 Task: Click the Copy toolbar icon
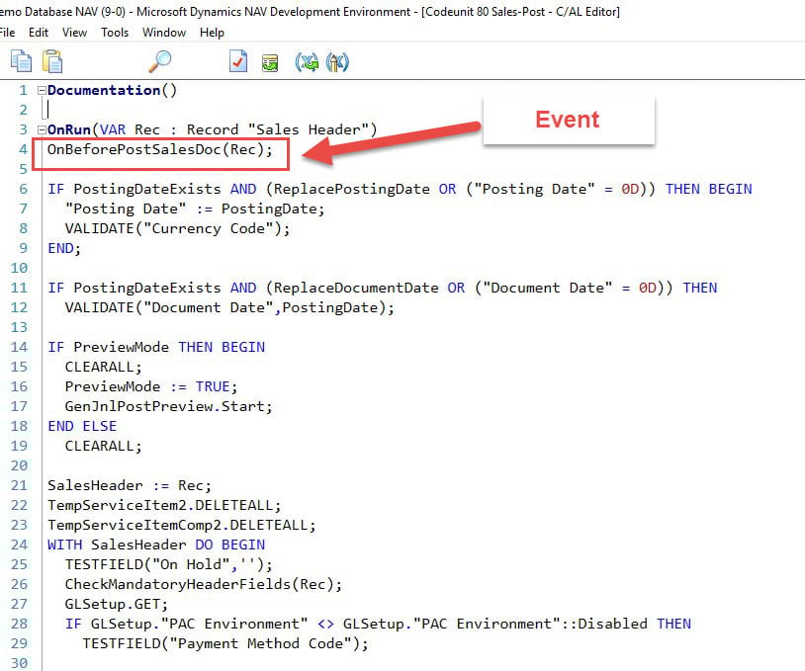20,61
